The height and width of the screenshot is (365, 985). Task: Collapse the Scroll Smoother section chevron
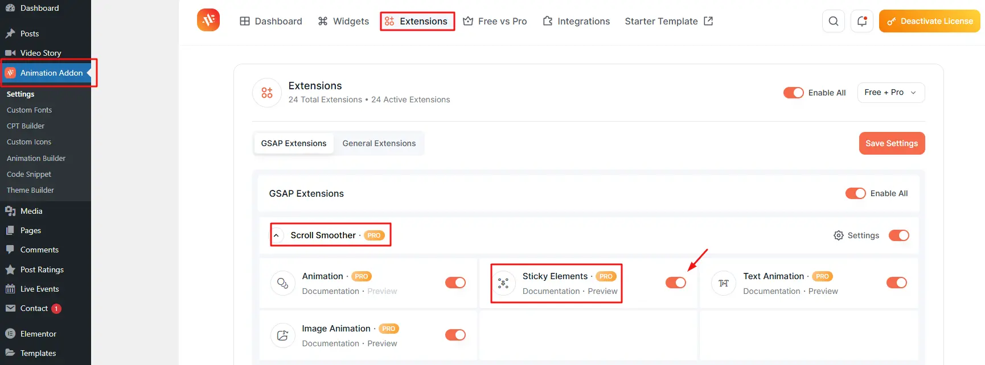276,235
